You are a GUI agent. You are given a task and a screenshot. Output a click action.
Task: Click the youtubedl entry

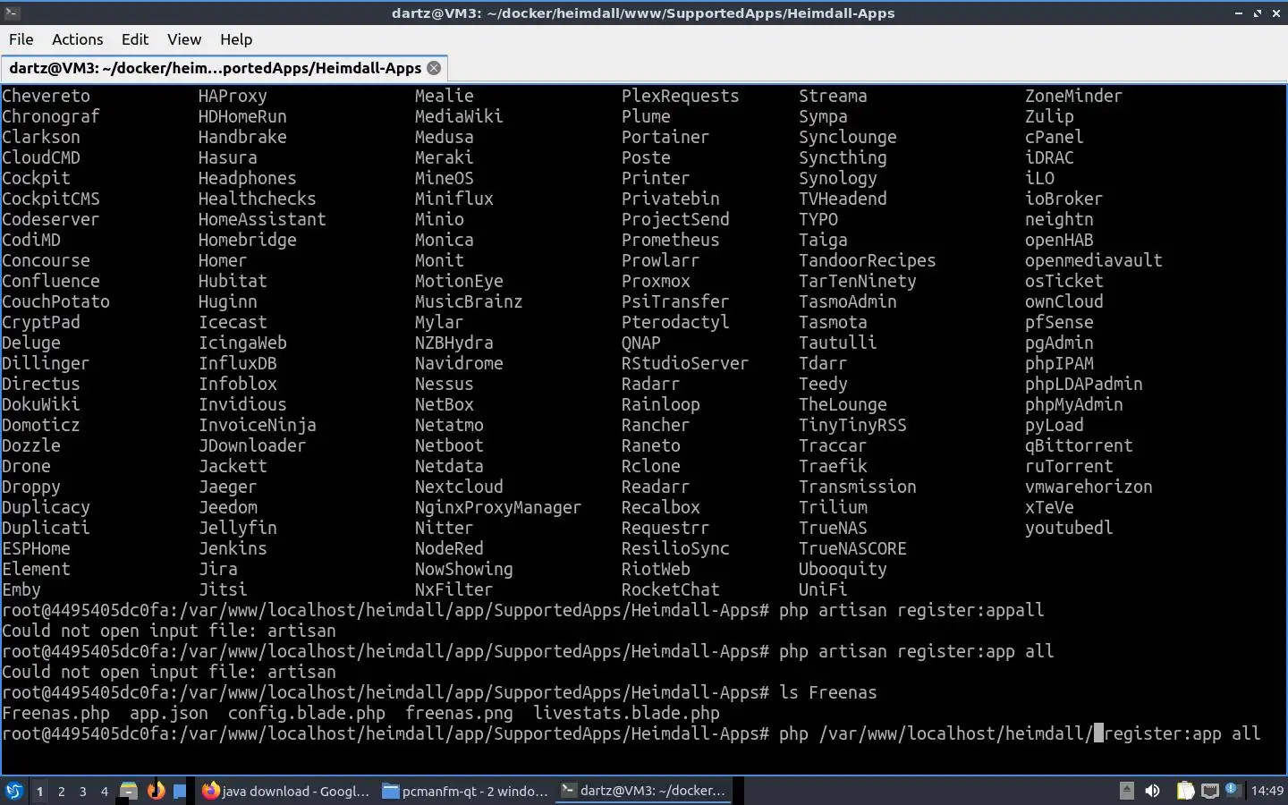(x=1069, y=528)
